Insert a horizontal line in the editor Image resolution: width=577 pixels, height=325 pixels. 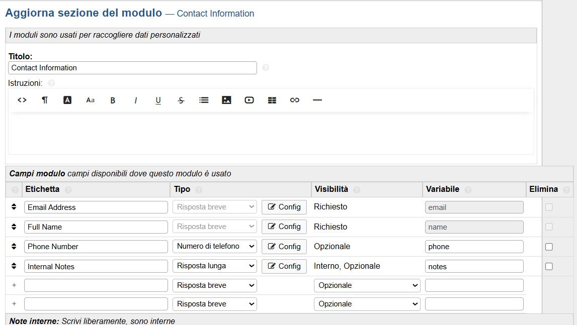pyautogui.click(x=317, y=100)
